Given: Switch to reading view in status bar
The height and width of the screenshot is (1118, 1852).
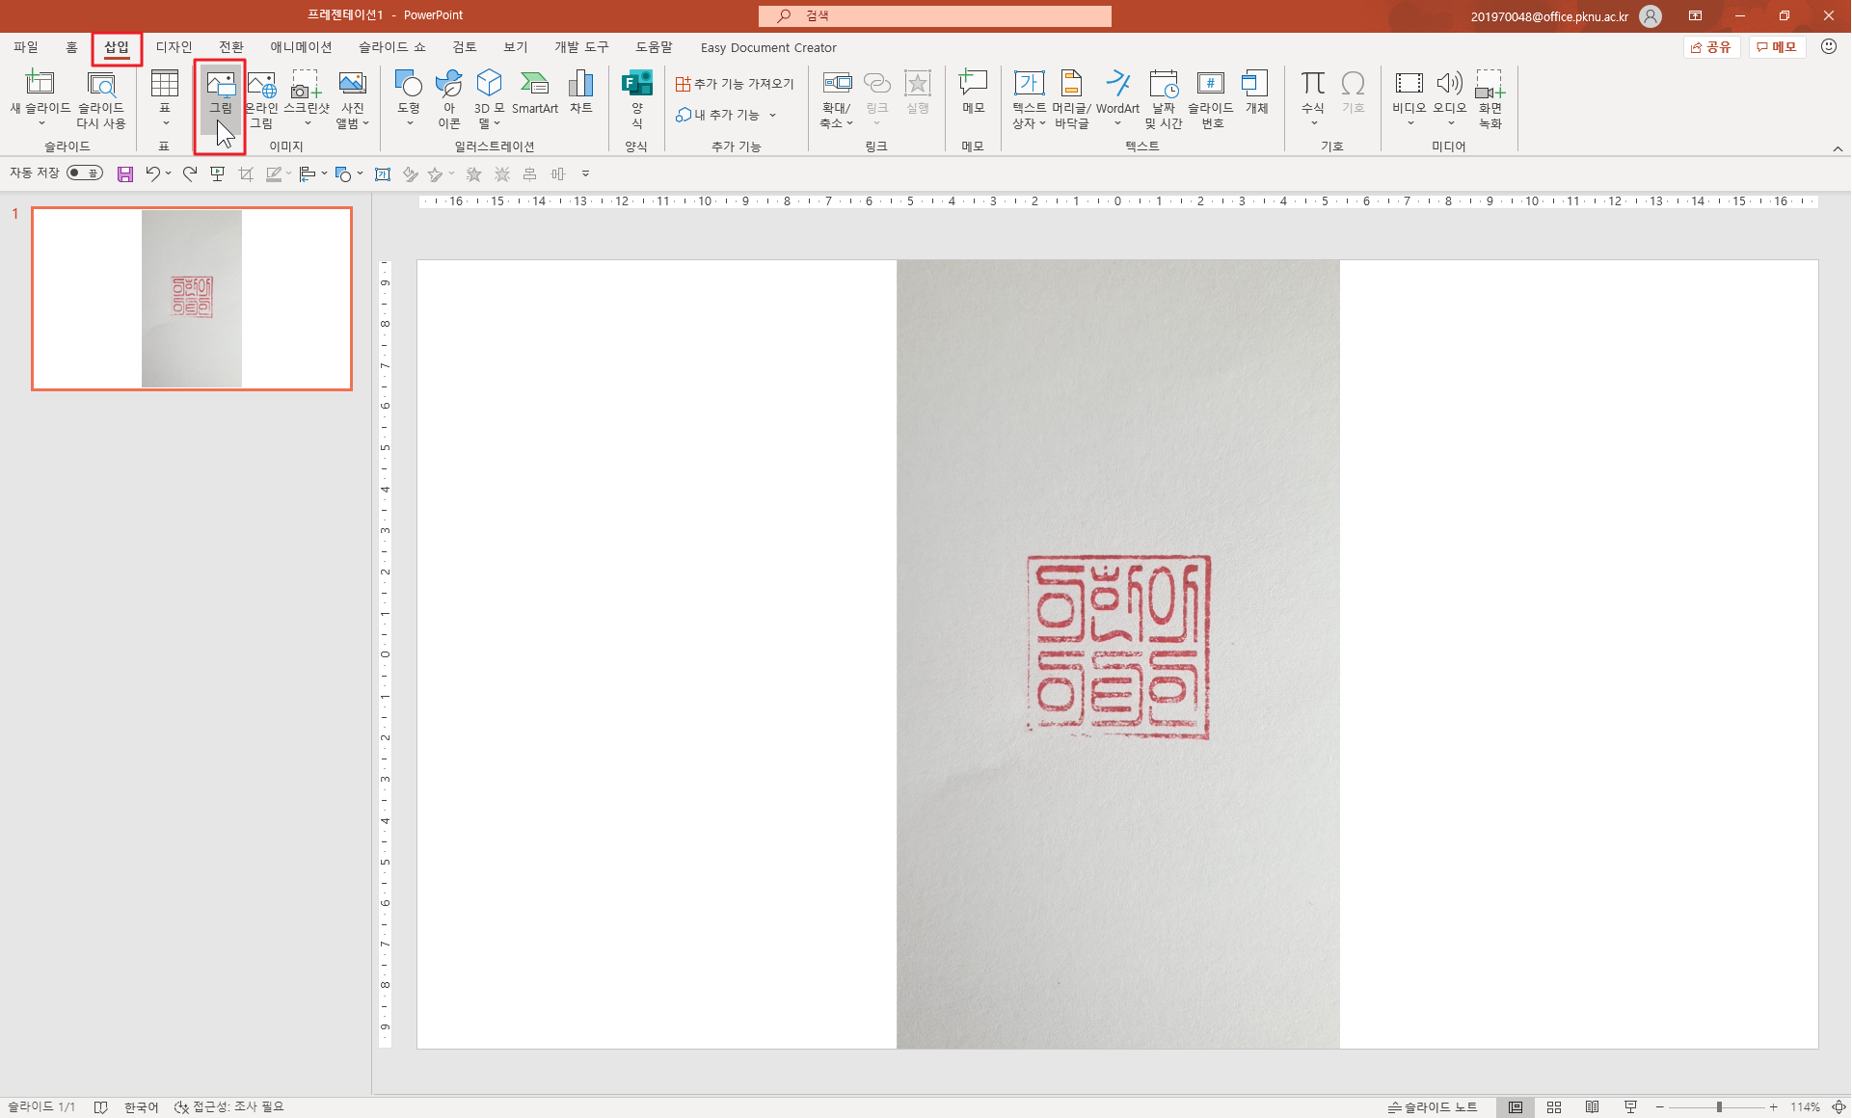Looking at the screenshot, I should point(1592,1107).
